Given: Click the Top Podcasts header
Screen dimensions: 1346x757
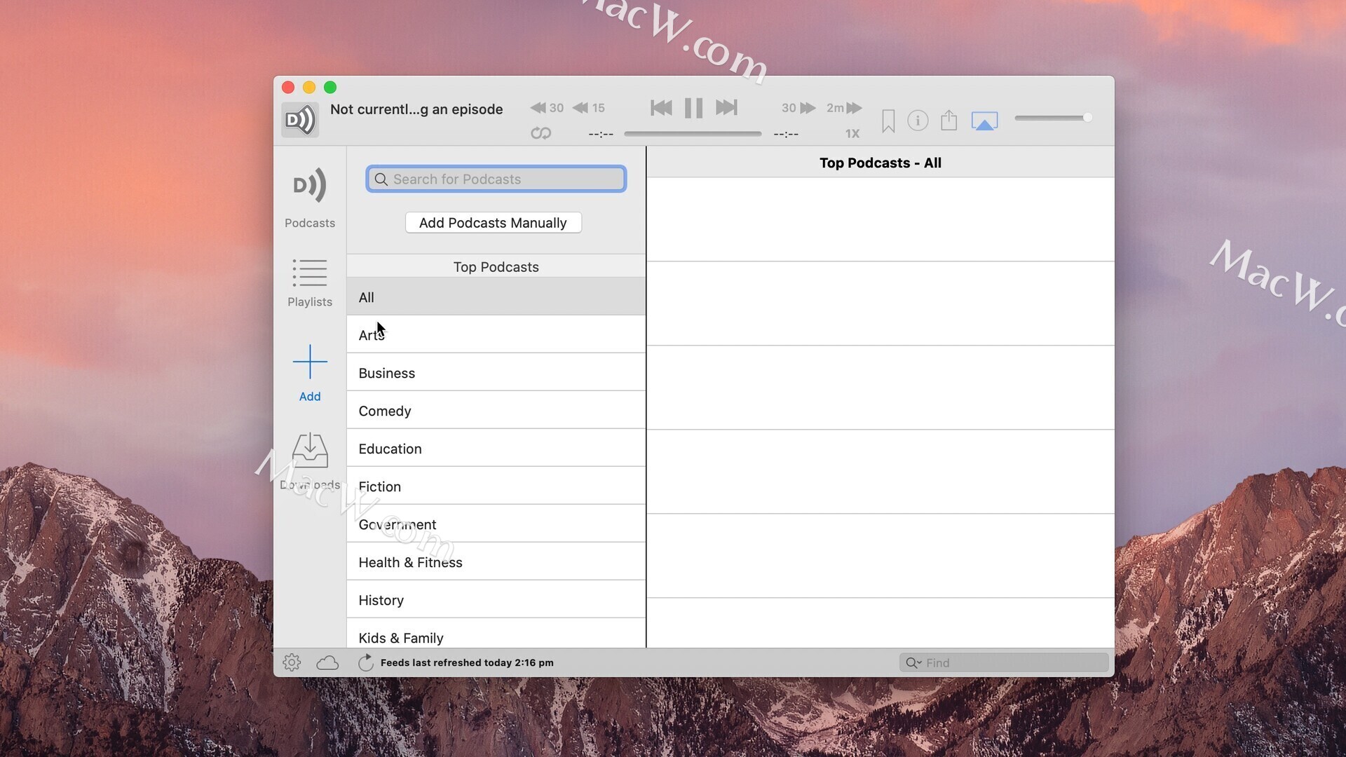Looking at the screenshot, I should tap(496, 267).
